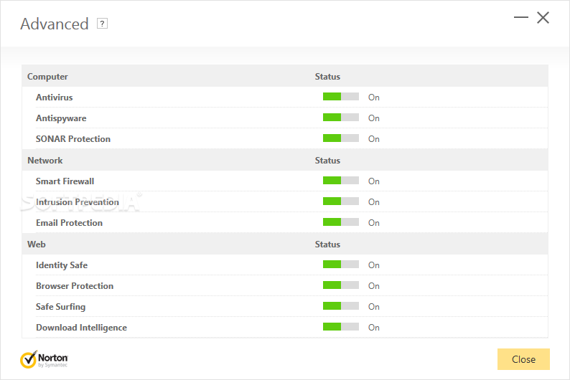Switch off Identity Safe toggle
This screenshot has height=380, width=570.
(340, 265)
